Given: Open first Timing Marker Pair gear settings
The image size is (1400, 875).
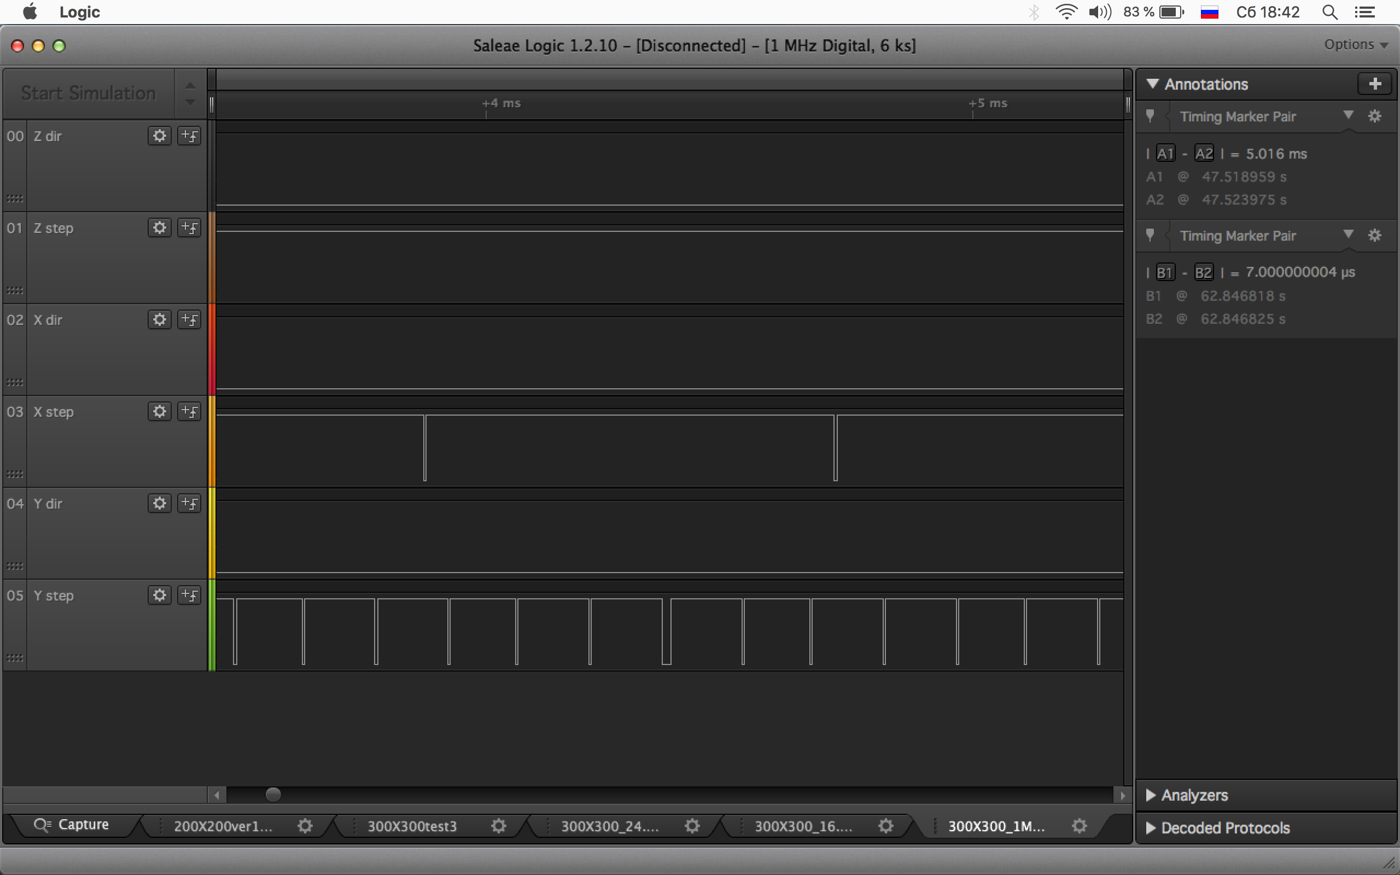Looking at the screenshot, I should point(1374,116).
